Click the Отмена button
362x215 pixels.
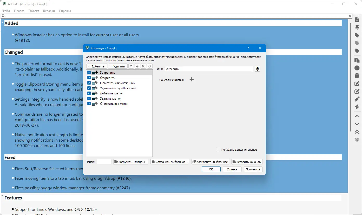point(232,169)
